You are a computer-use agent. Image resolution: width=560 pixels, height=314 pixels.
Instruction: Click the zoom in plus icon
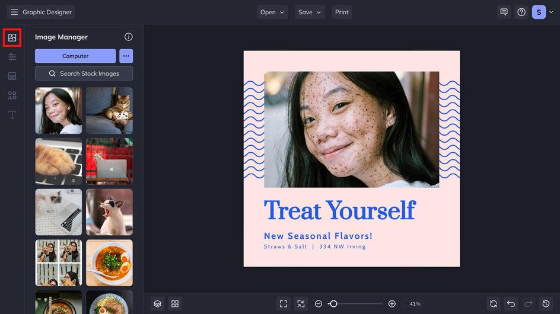[x=392, y=304]
